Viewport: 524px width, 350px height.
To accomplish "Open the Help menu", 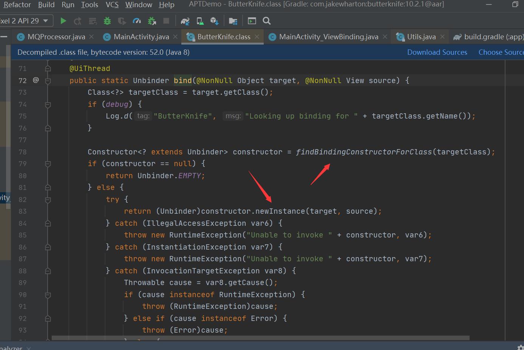I will coord(167,5).
